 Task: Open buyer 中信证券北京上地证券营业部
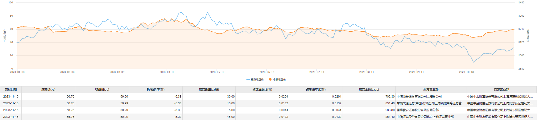[425, 117]
